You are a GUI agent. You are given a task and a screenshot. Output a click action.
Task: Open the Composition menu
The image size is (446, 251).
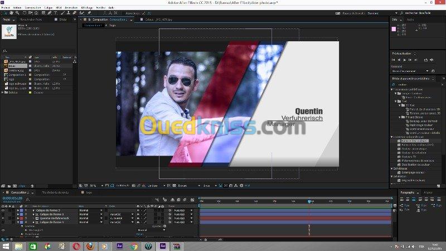[33, 7]
